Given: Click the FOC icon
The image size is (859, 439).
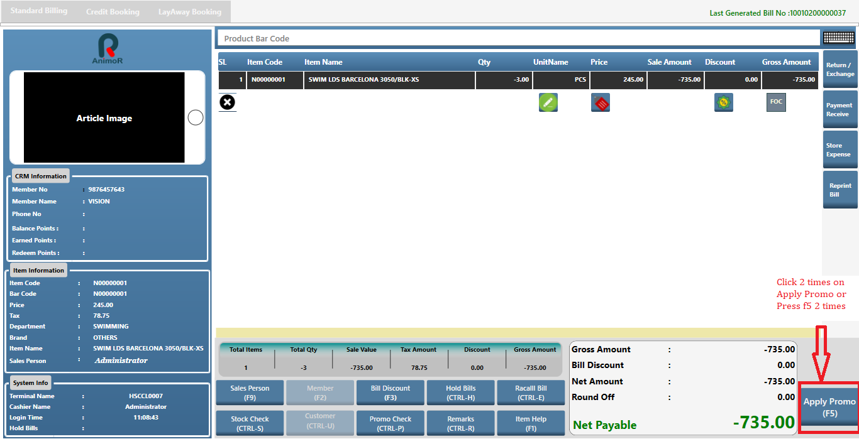Looking at the screenshot, I should coord(776,102).
